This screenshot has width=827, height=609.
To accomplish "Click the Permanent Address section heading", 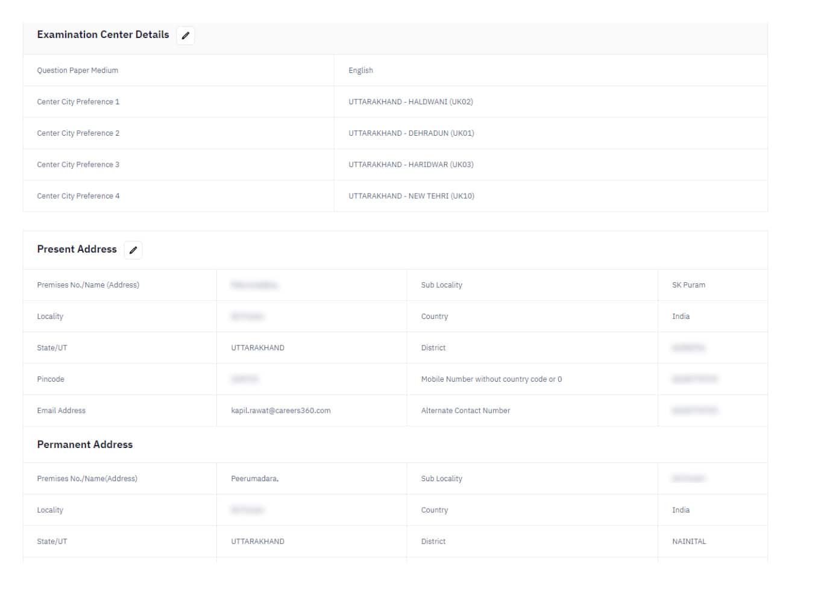I will pyautogui.click(x=84, y=444).
